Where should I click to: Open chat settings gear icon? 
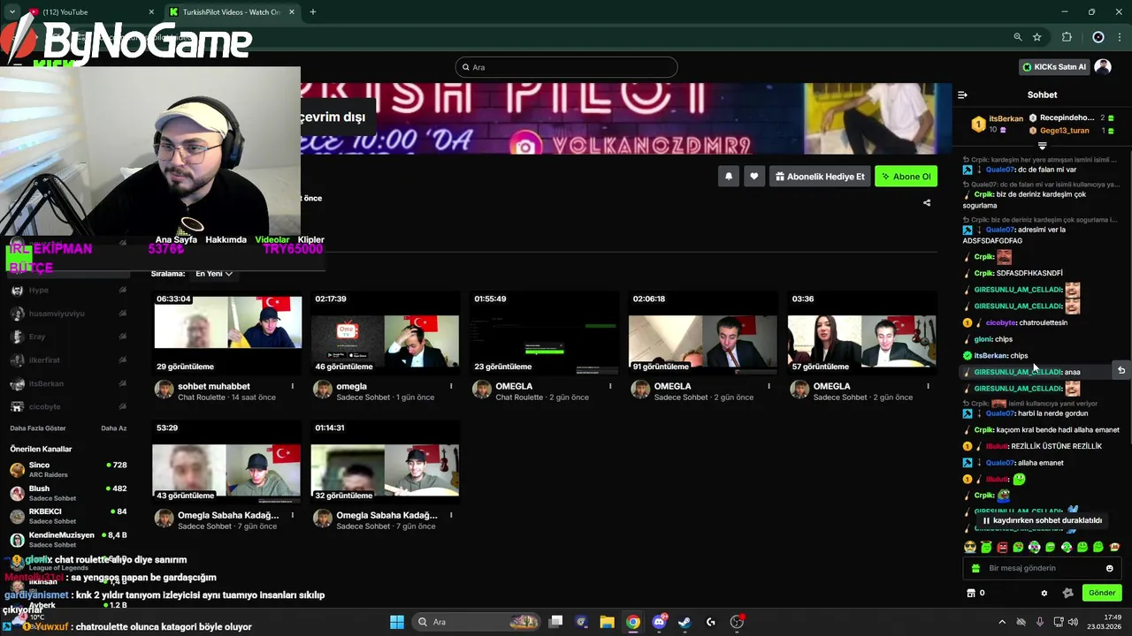[x=1044, y=593]
